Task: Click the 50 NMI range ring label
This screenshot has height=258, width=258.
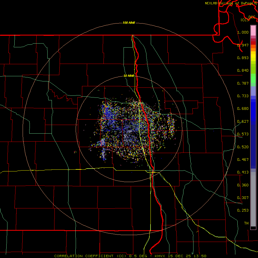Action: tap(129, 76)
